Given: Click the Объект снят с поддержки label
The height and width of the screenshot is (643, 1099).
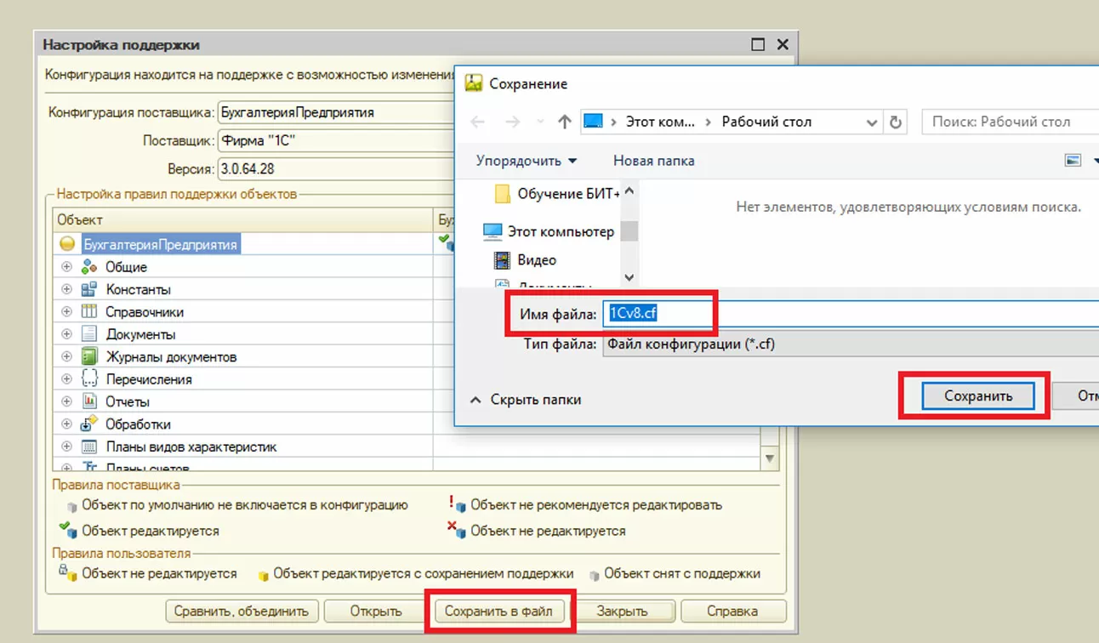Looking at the screenshot, I should (x=682, y=574).
